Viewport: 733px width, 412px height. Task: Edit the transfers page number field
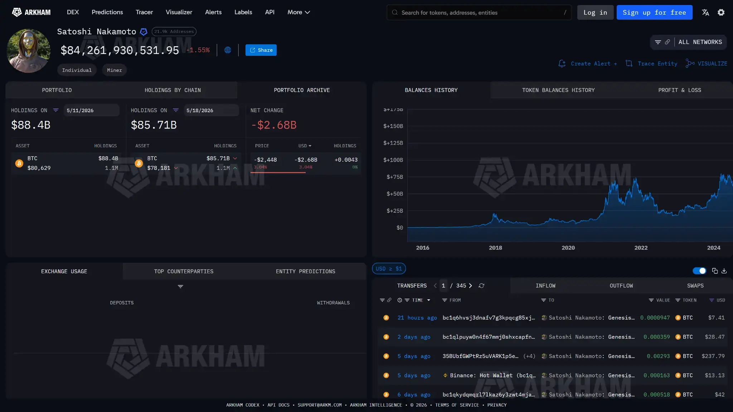pyautogui.click(x=443, y=286)
